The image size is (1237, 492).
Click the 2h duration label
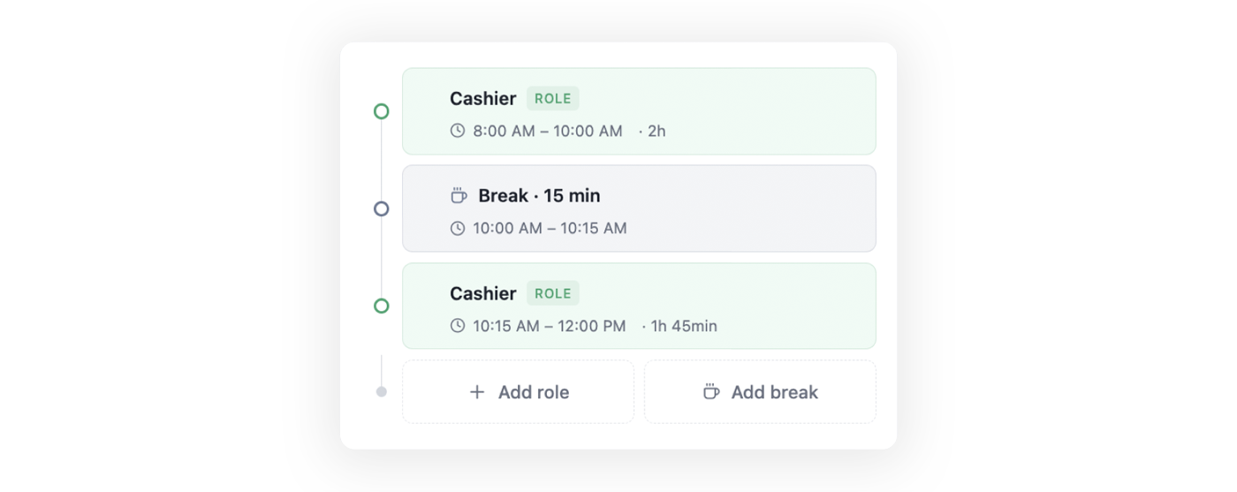click(656, 131)
